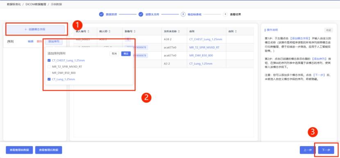Confirm the add-series popup with 确定
The width and height of the screenshot is (340, 158).
click(x=126, y=54)
